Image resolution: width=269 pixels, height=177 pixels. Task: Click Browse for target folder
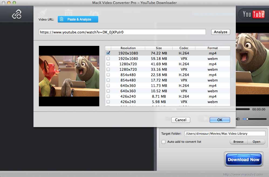(239, 142)
